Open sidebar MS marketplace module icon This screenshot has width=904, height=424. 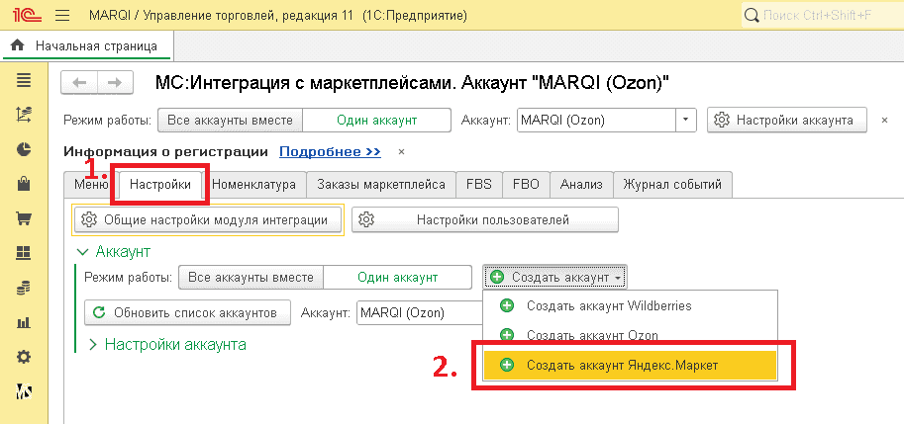click(24, 391)
